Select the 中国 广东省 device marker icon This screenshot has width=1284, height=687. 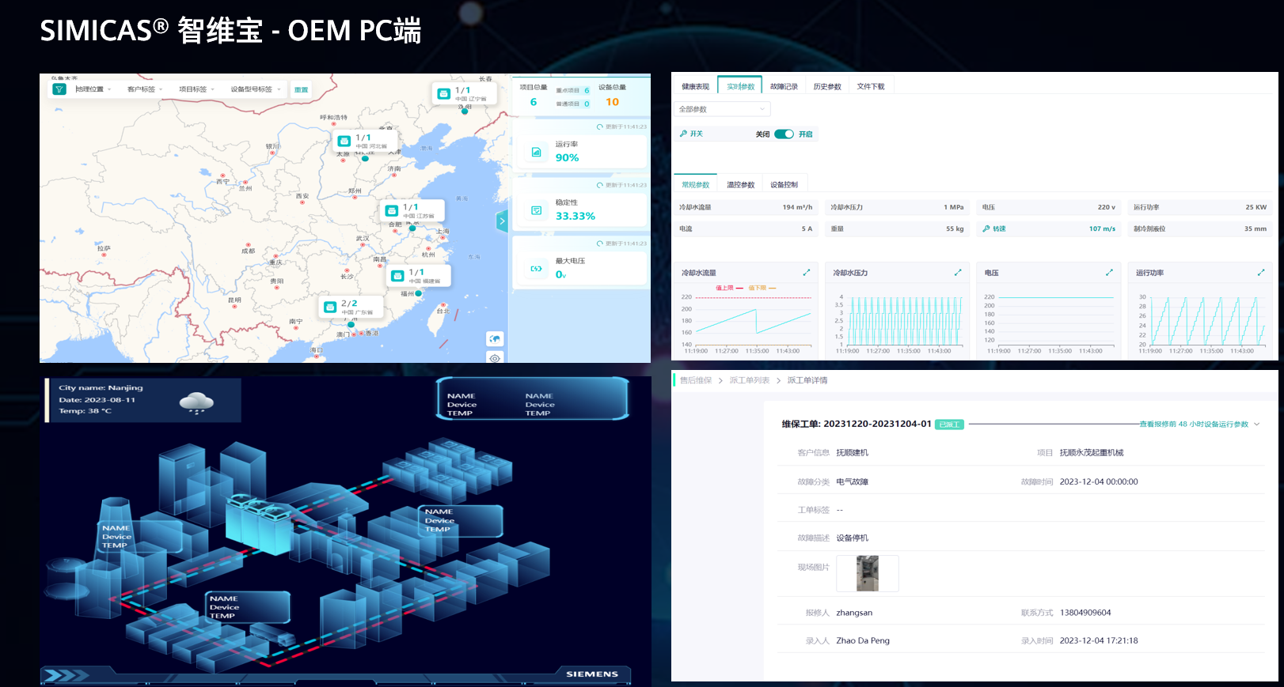click(x=330, y=307)
